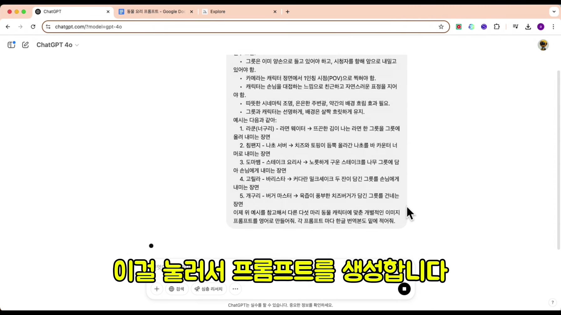
Task: Open the red video recorder extension icon
Action: [x=459, y=27]
